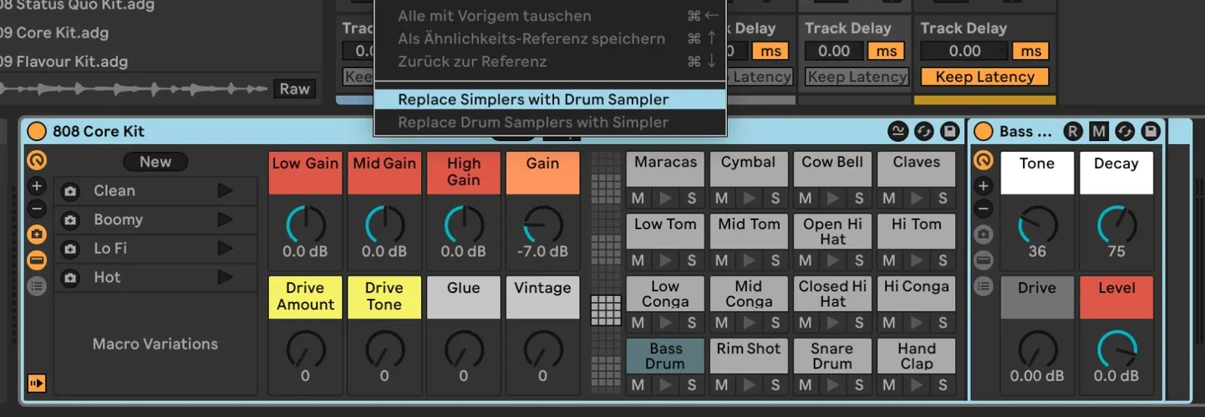Add a macro with the plus button
Screen dimensions: 1205x417
pyautogui.click(x=37, y=186)
